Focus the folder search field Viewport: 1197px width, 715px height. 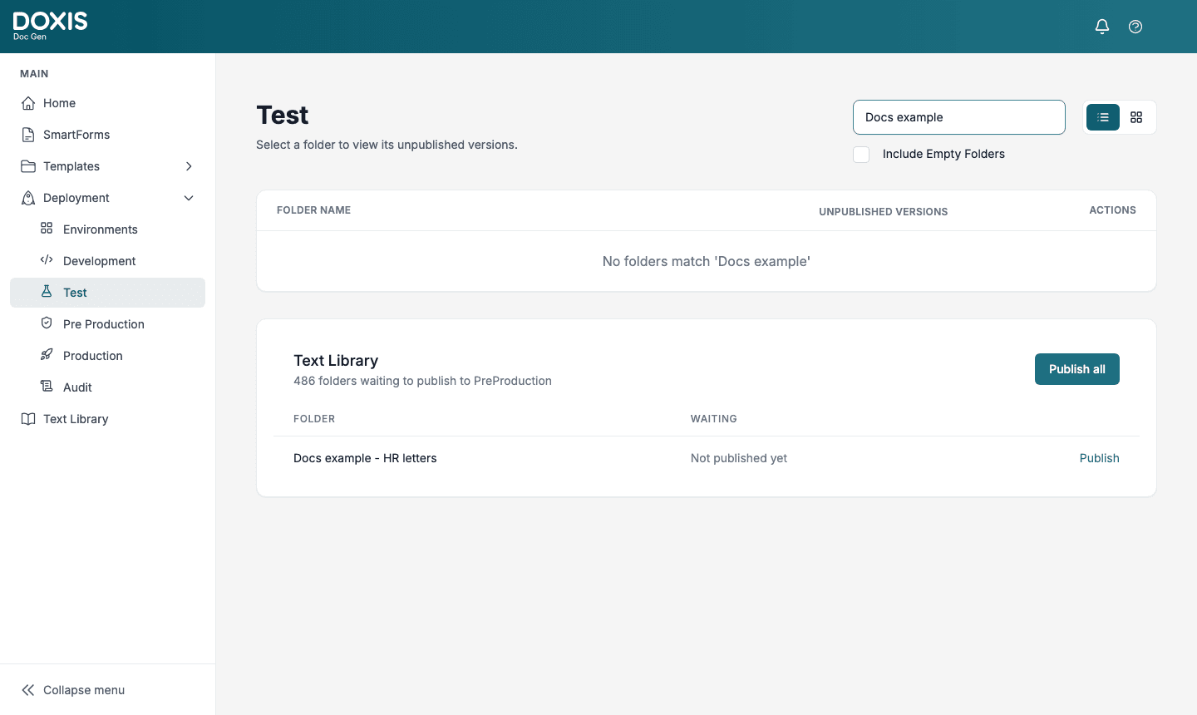pos(959,117)
